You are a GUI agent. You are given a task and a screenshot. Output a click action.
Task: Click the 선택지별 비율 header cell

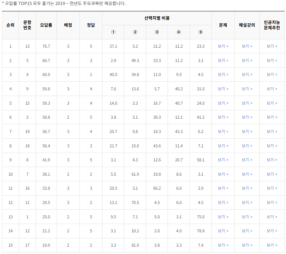(157, 18)
